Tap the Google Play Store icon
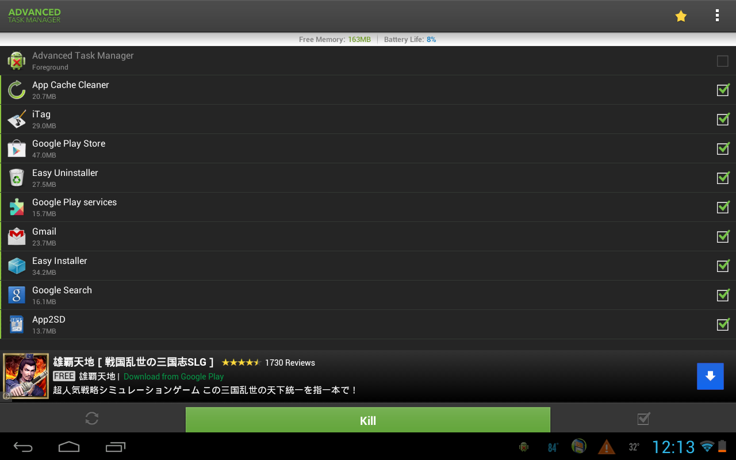Screen dimensions: 736x460 (17, 148)
